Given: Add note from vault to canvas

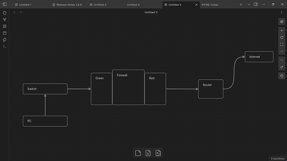Looking at the screenshot, I should (148, 153).
